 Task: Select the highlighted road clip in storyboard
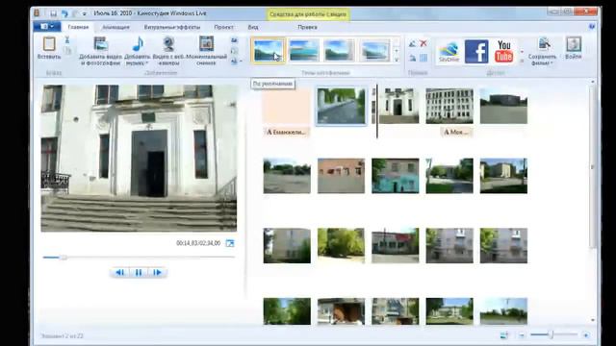341,106
